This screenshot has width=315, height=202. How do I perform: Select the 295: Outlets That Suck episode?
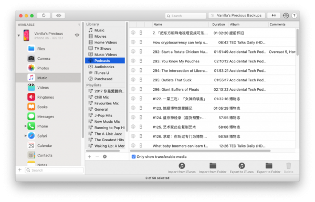click(x=212, y=80)
